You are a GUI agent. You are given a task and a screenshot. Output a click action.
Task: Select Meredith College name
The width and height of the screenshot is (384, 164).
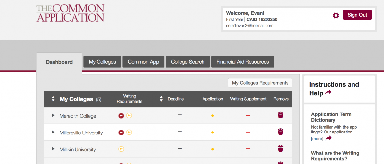[x=78, y=116]
